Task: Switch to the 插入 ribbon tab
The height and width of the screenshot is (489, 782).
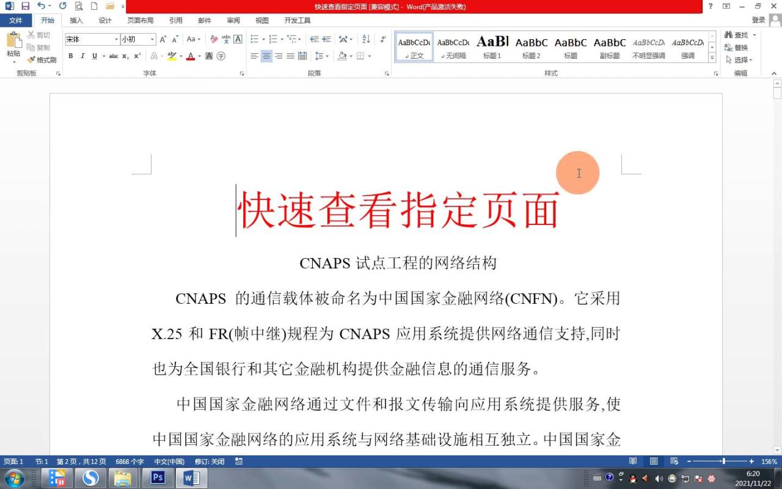Action: tap(76, 20)
